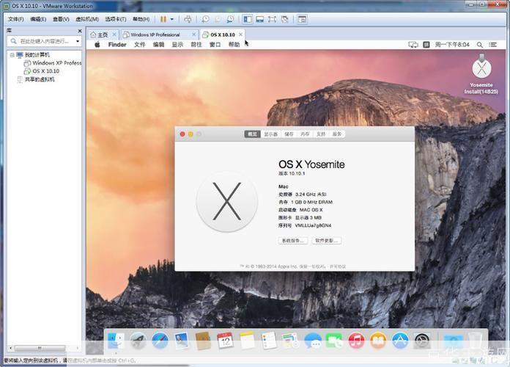
Task: Open the 帮助(H) menu in VMware
Action: click(x=141, y=19)
